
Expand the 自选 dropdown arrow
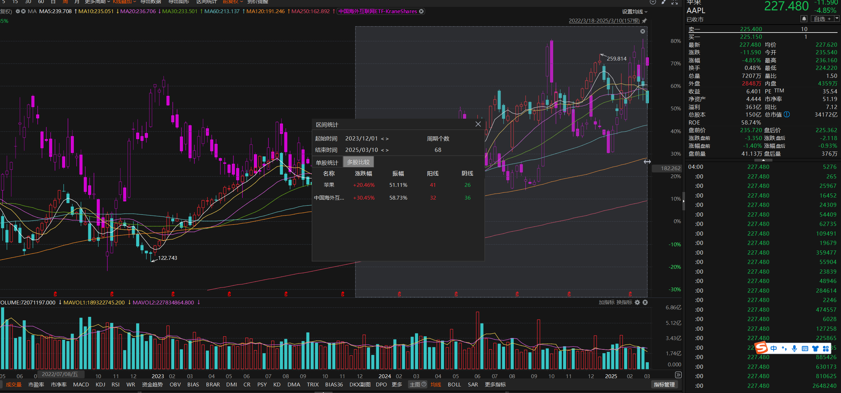[837, 19]
